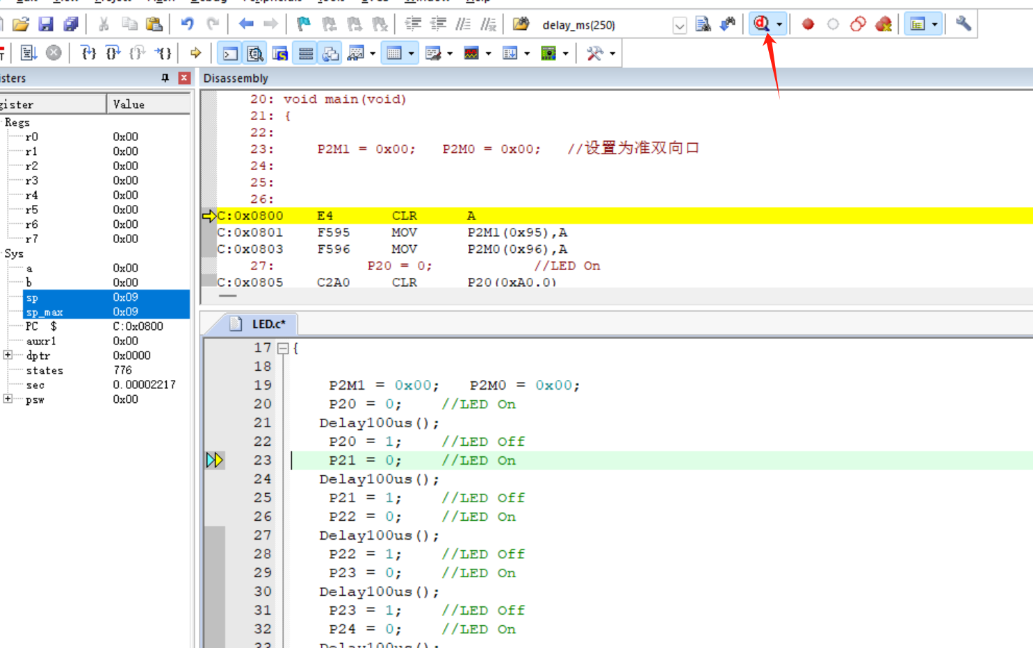Viewport: 1033px width, 648px height.
Task: Click Show Next Statement yellow arrow
Action: [x=196, y=53]
